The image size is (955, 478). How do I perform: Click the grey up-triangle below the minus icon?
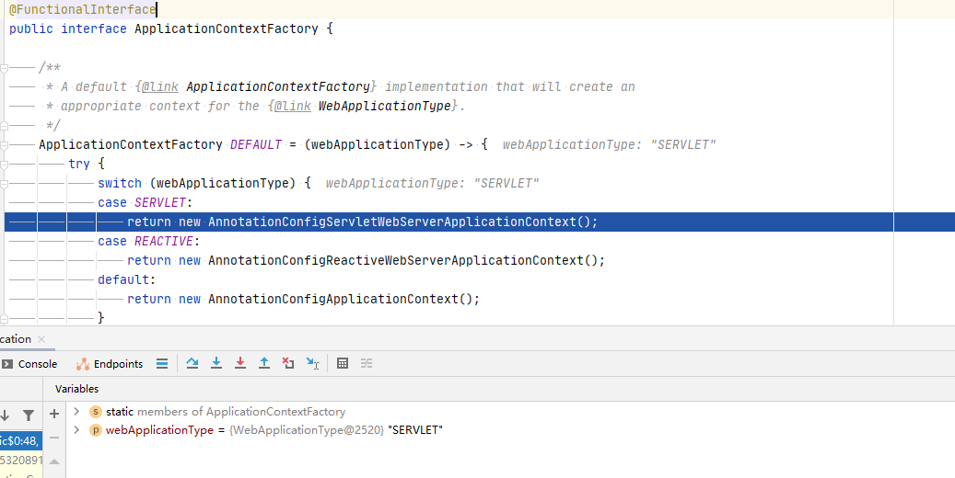click(x=54, y=461)
